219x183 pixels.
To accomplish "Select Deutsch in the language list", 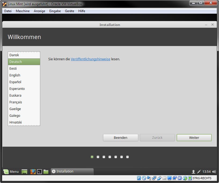I will (x=24, y=62).
